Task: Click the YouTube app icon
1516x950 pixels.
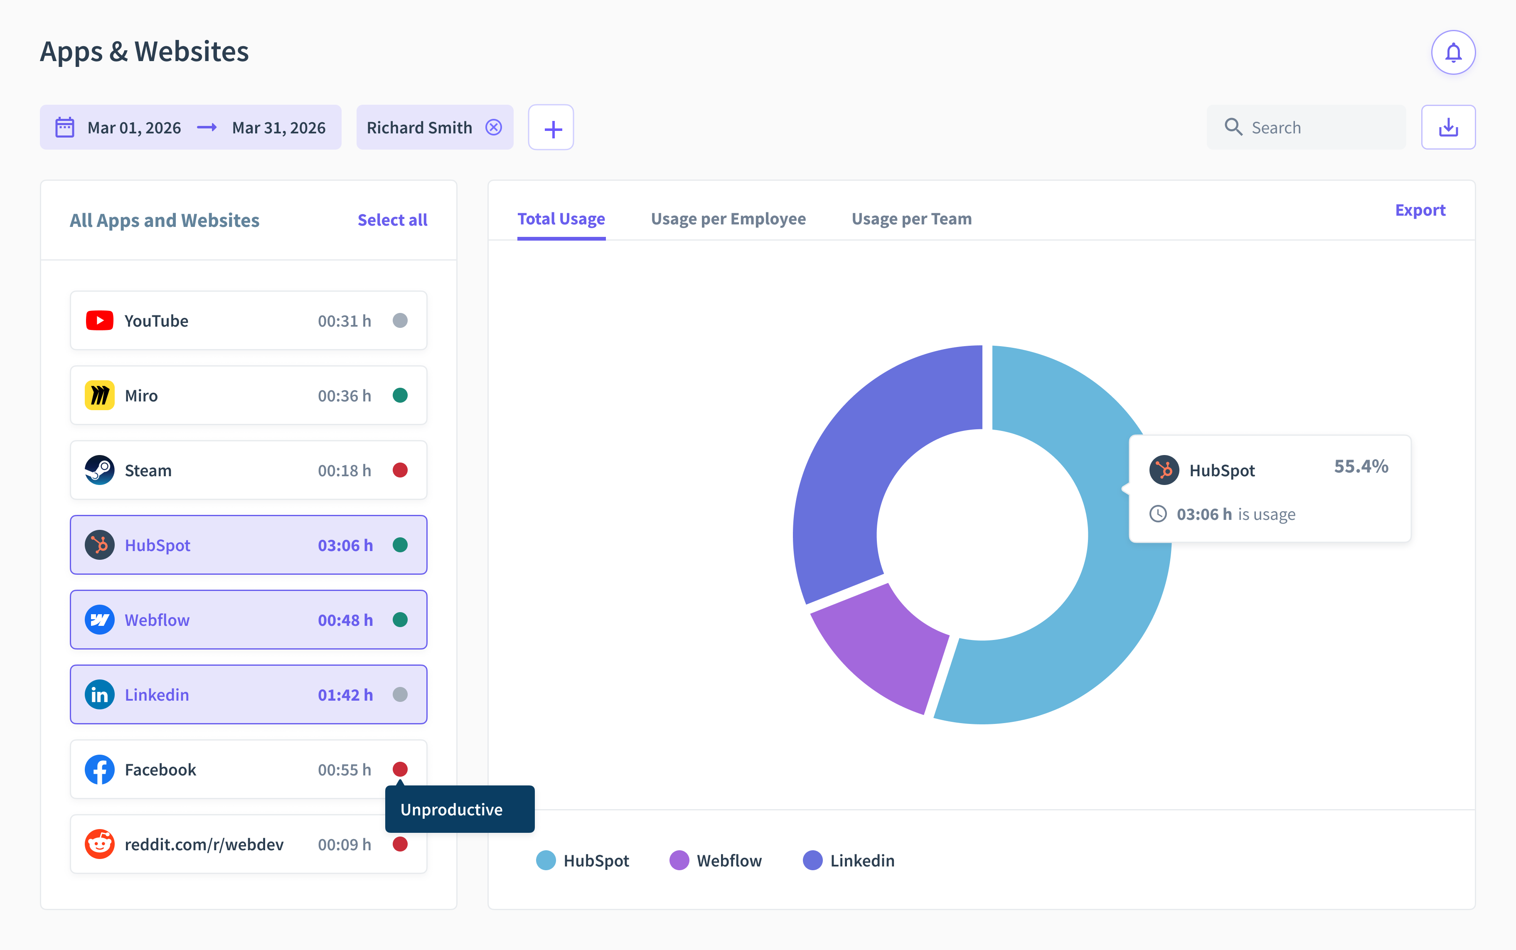Action: click(x=100, y=320)
